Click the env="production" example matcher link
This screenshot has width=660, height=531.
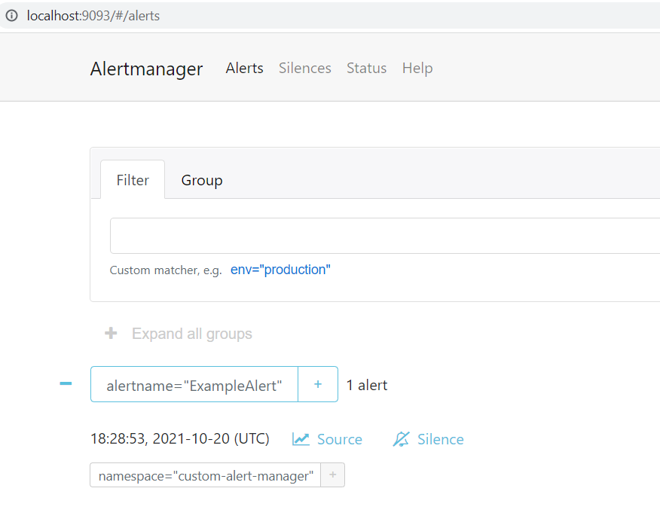pyautogui.click(x=280, y=269)
